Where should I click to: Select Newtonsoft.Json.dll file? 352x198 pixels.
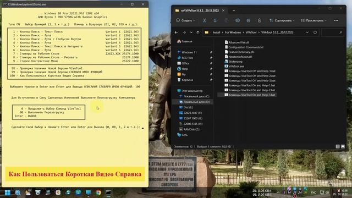click(238, 57)
